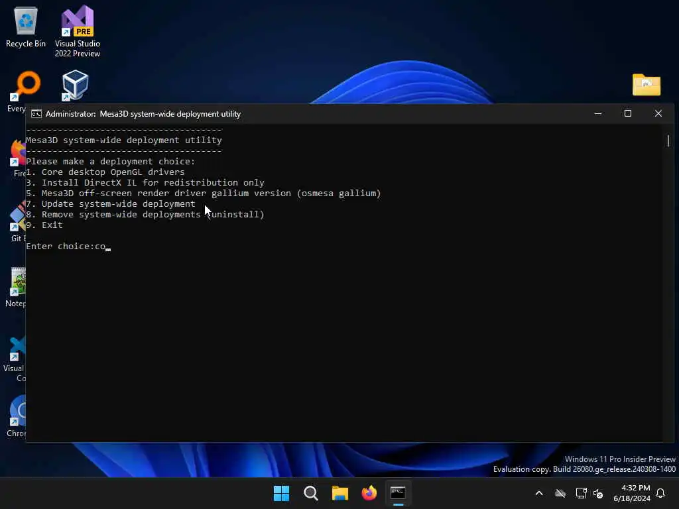Open the VirtualBox cube desktop shortcut
The height and width of the screenshot is (509, 679).
75,85
